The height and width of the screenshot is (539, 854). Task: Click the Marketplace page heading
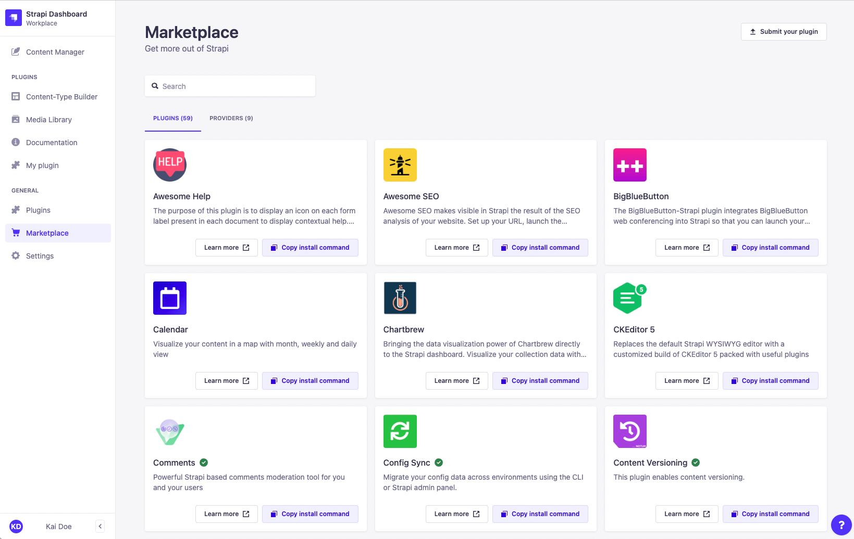pos(192,32)
